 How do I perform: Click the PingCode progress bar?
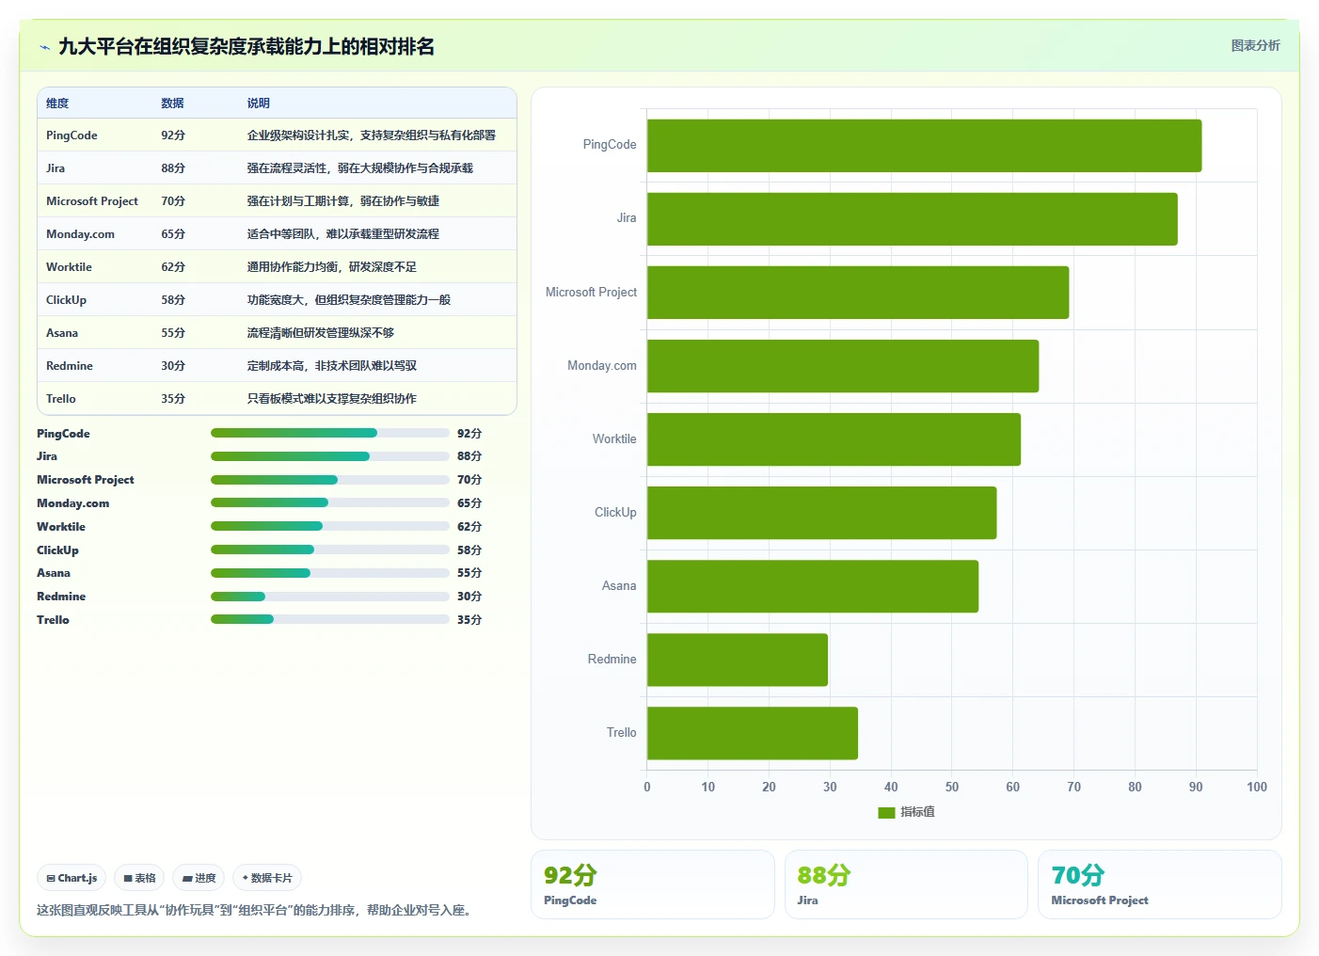tap(330, 433)
